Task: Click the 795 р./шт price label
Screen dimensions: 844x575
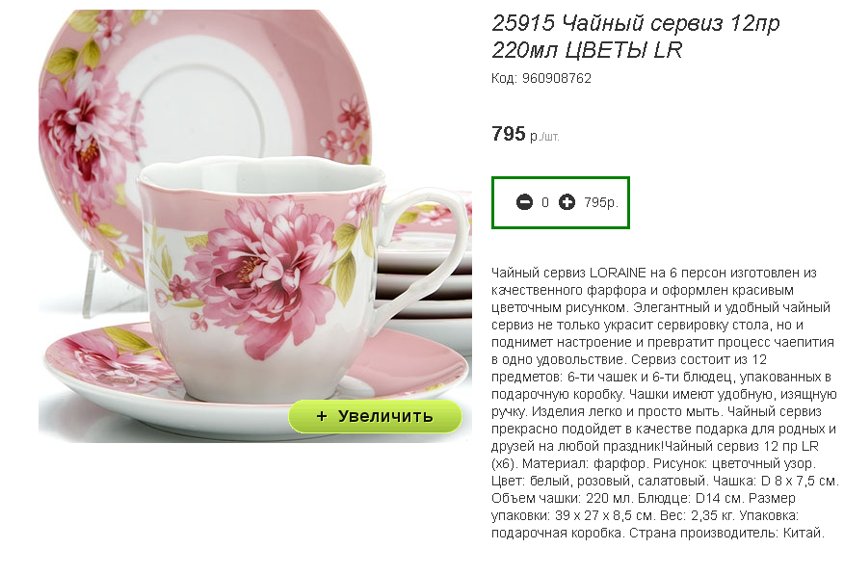Action: point(525,134)
